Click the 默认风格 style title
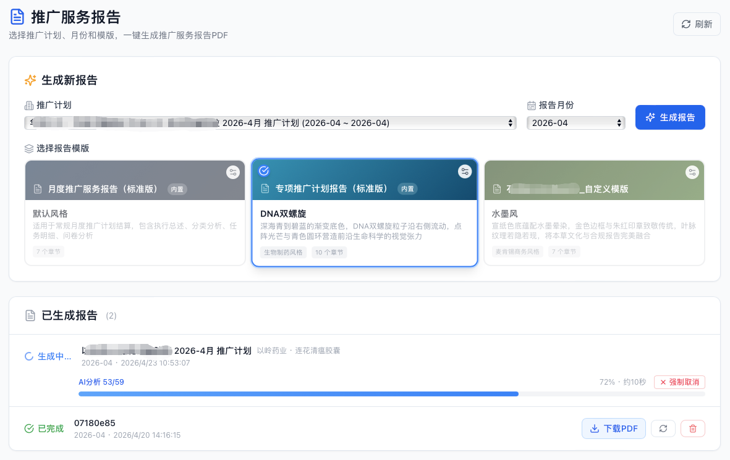Image resolution: width=730 pixels, height=460 pixels. [x=50, y=214]
